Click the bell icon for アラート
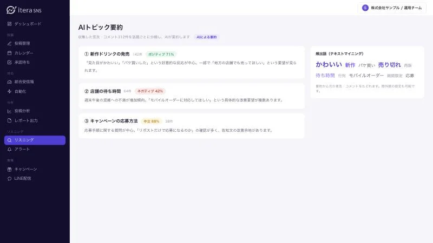Screen dimensions: 433x243 point(9,150)
